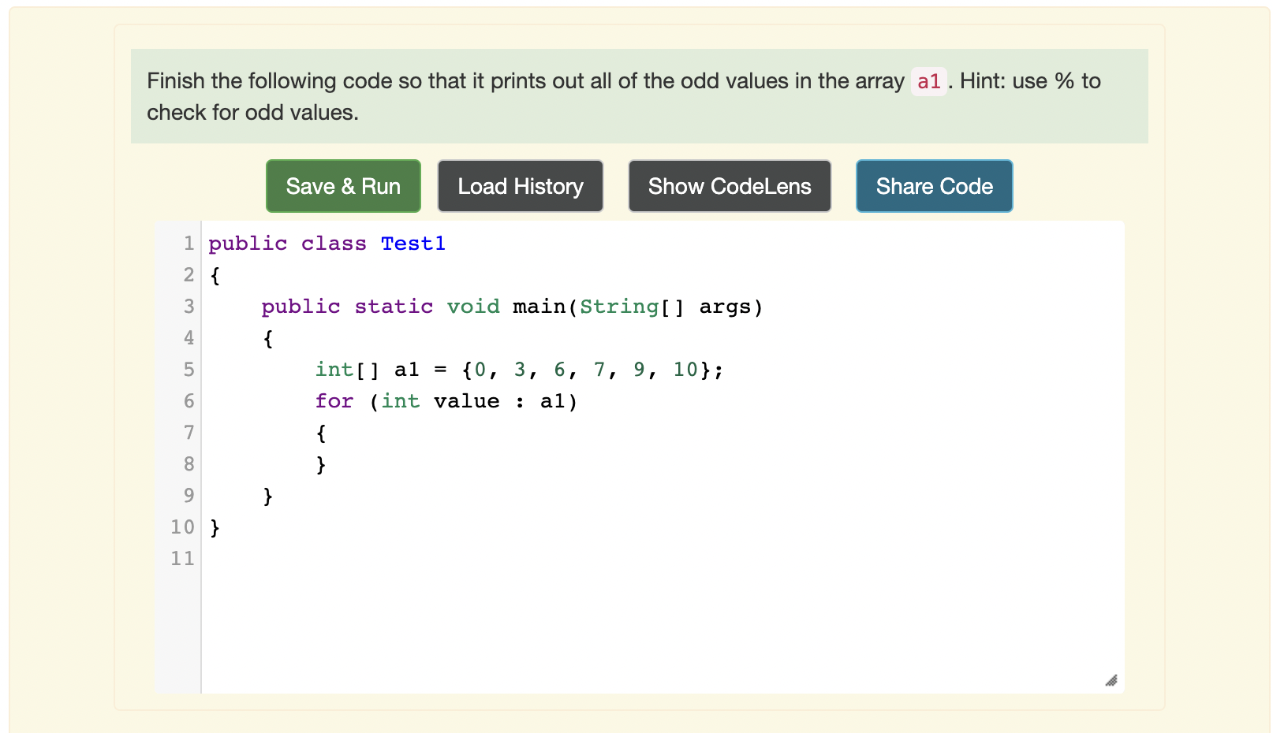This screenshot has width=1273, height=733.
Task: Click the opening brace on line 4
Action: pyautogui.click(x=267, y=338)
